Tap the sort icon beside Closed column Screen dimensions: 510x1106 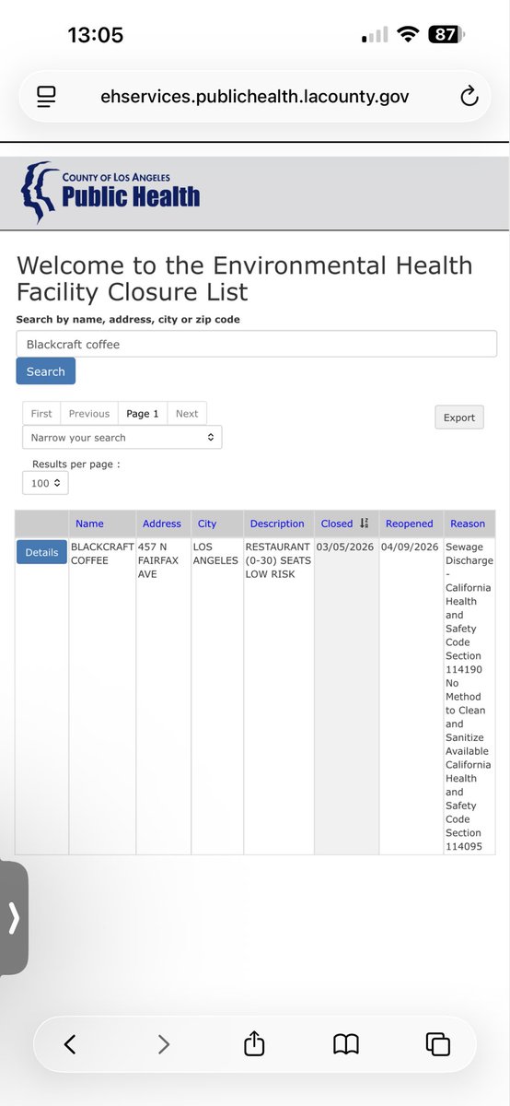(x=365, y=524)
